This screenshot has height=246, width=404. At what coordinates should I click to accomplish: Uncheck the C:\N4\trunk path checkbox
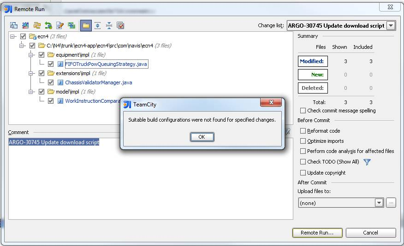pos(32,46)
